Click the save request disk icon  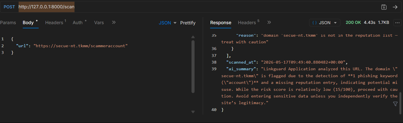pos(384,7)
